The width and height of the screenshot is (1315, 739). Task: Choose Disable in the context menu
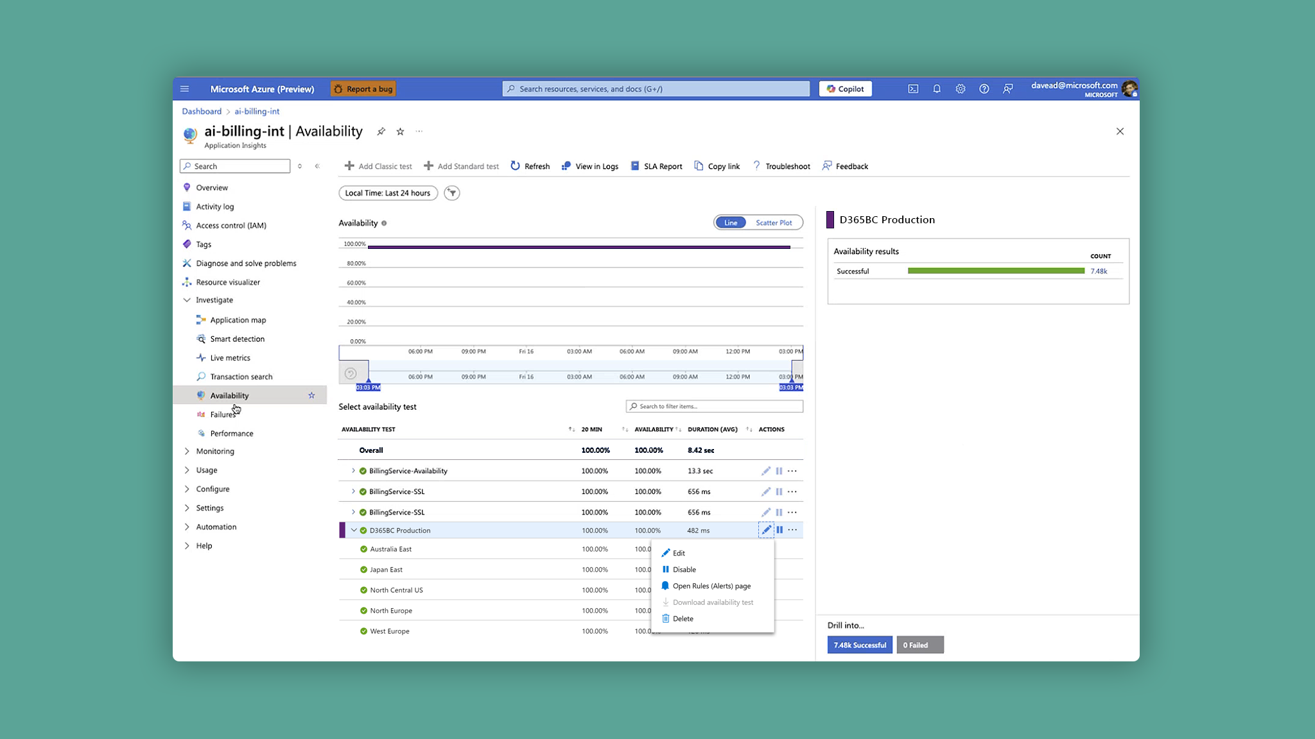coord(684,570)
